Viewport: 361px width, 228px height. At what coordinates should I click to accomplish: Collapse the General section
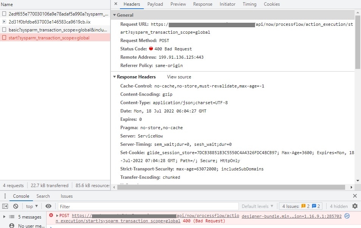click(114, 15)
